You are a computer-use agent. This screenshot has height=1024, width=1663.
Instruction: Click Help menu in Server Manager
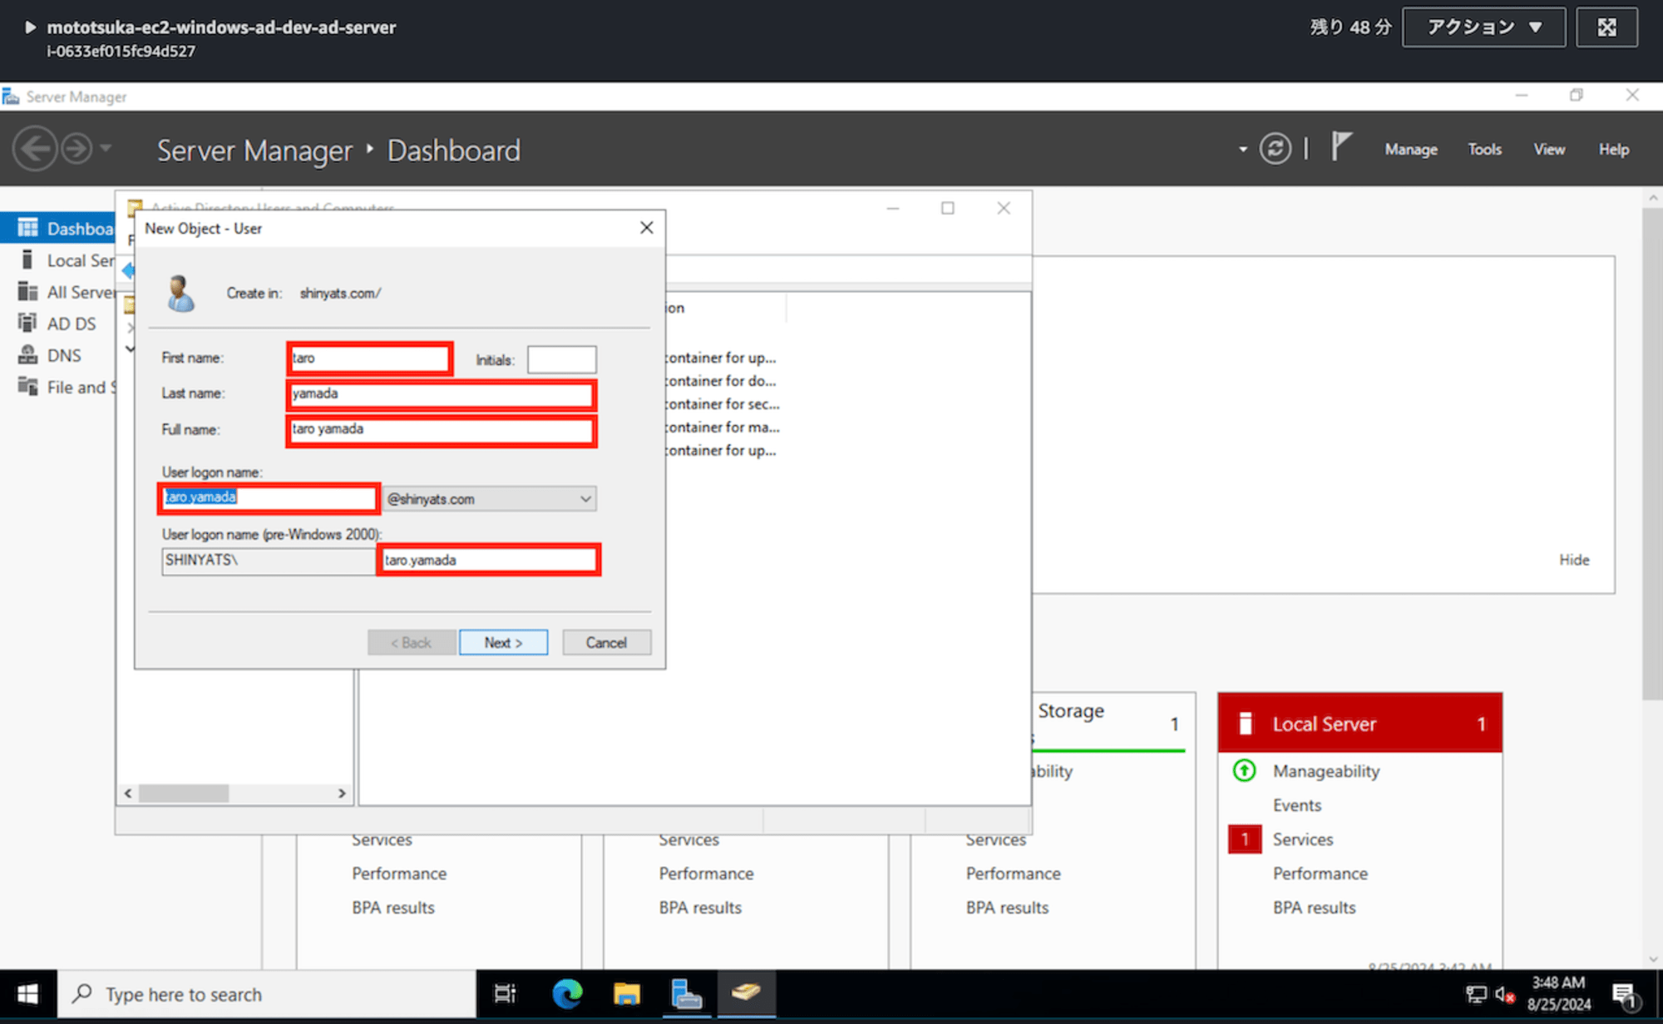click(x=1611, y=149)
